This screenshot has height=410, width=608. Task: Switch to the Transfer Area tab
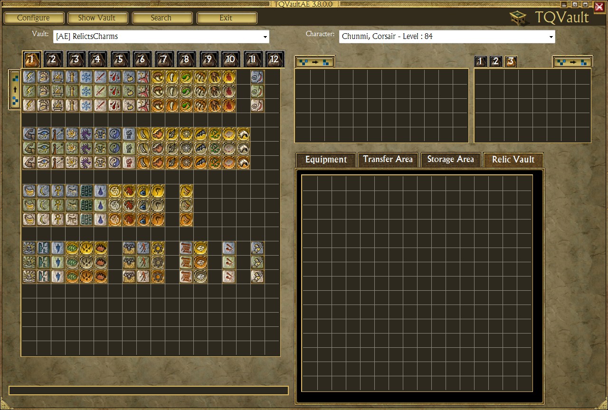pos(388,160)
